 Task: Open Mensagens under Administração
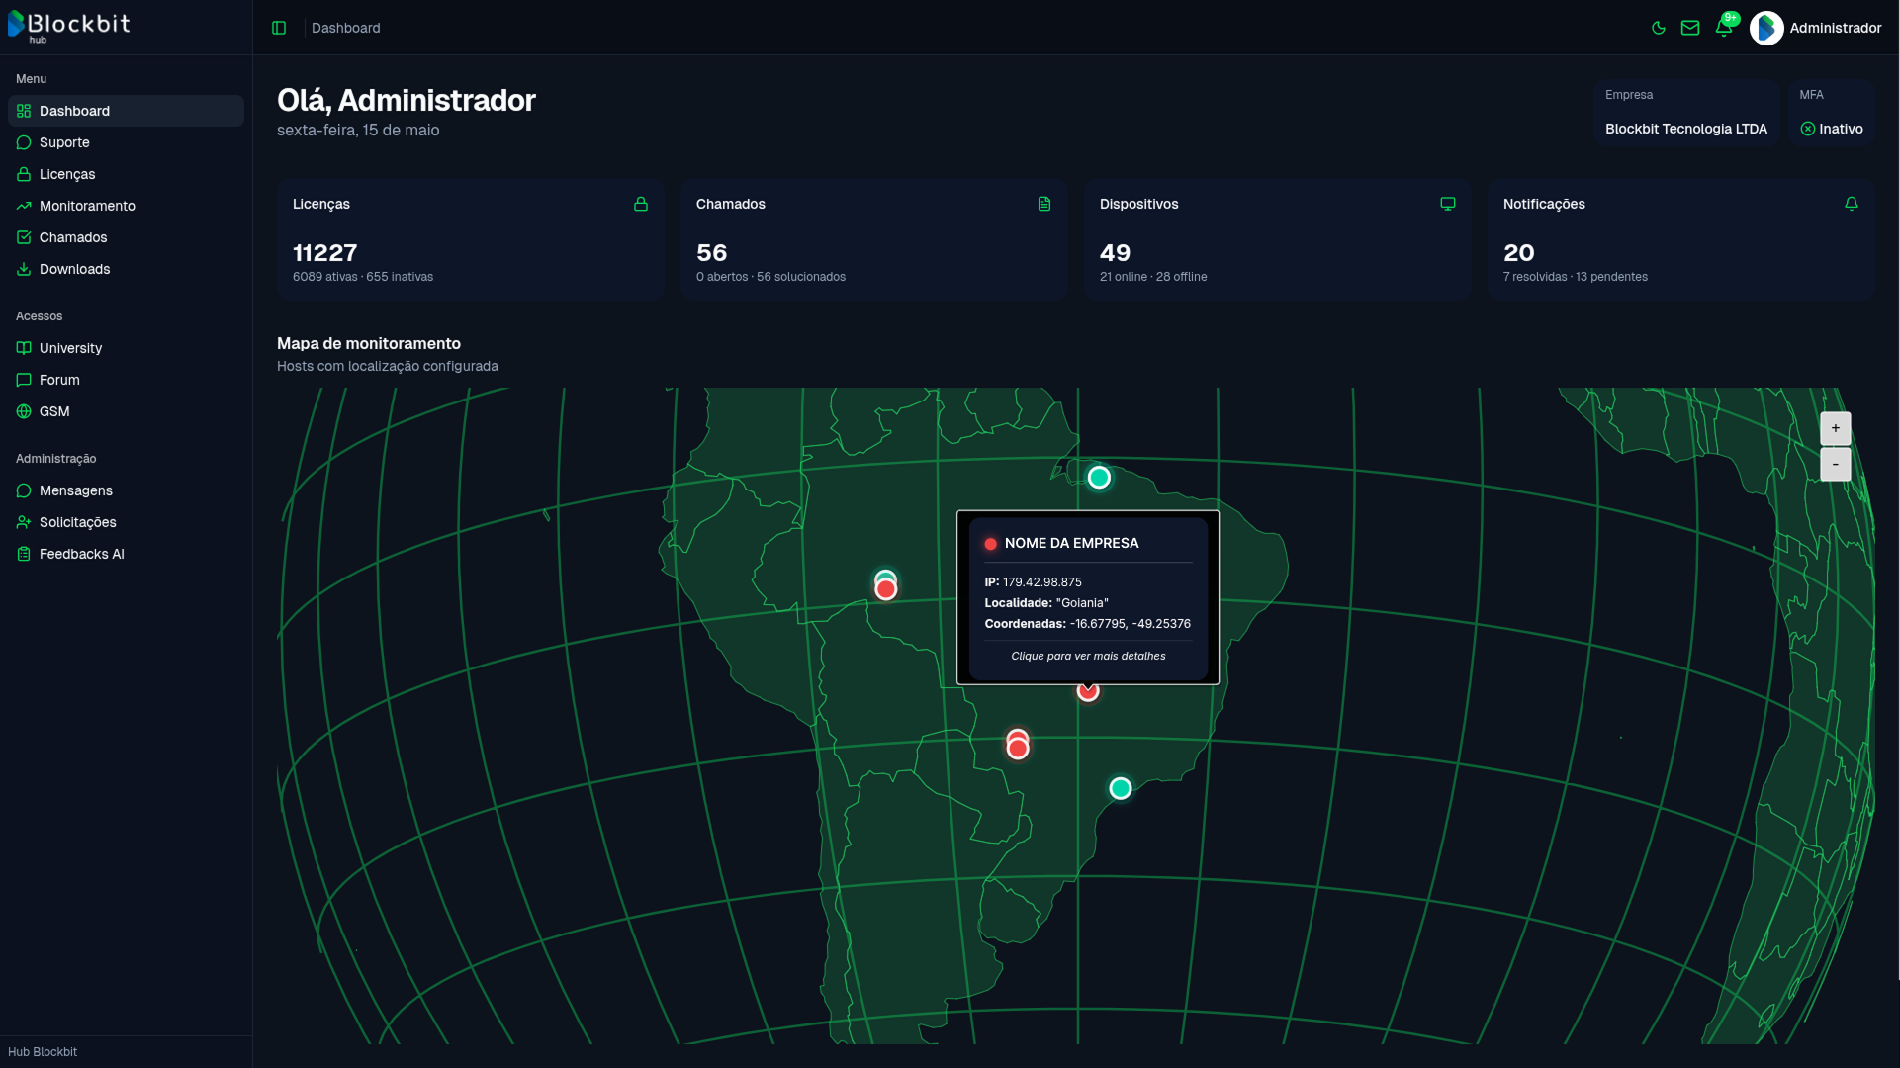[126, 490]
